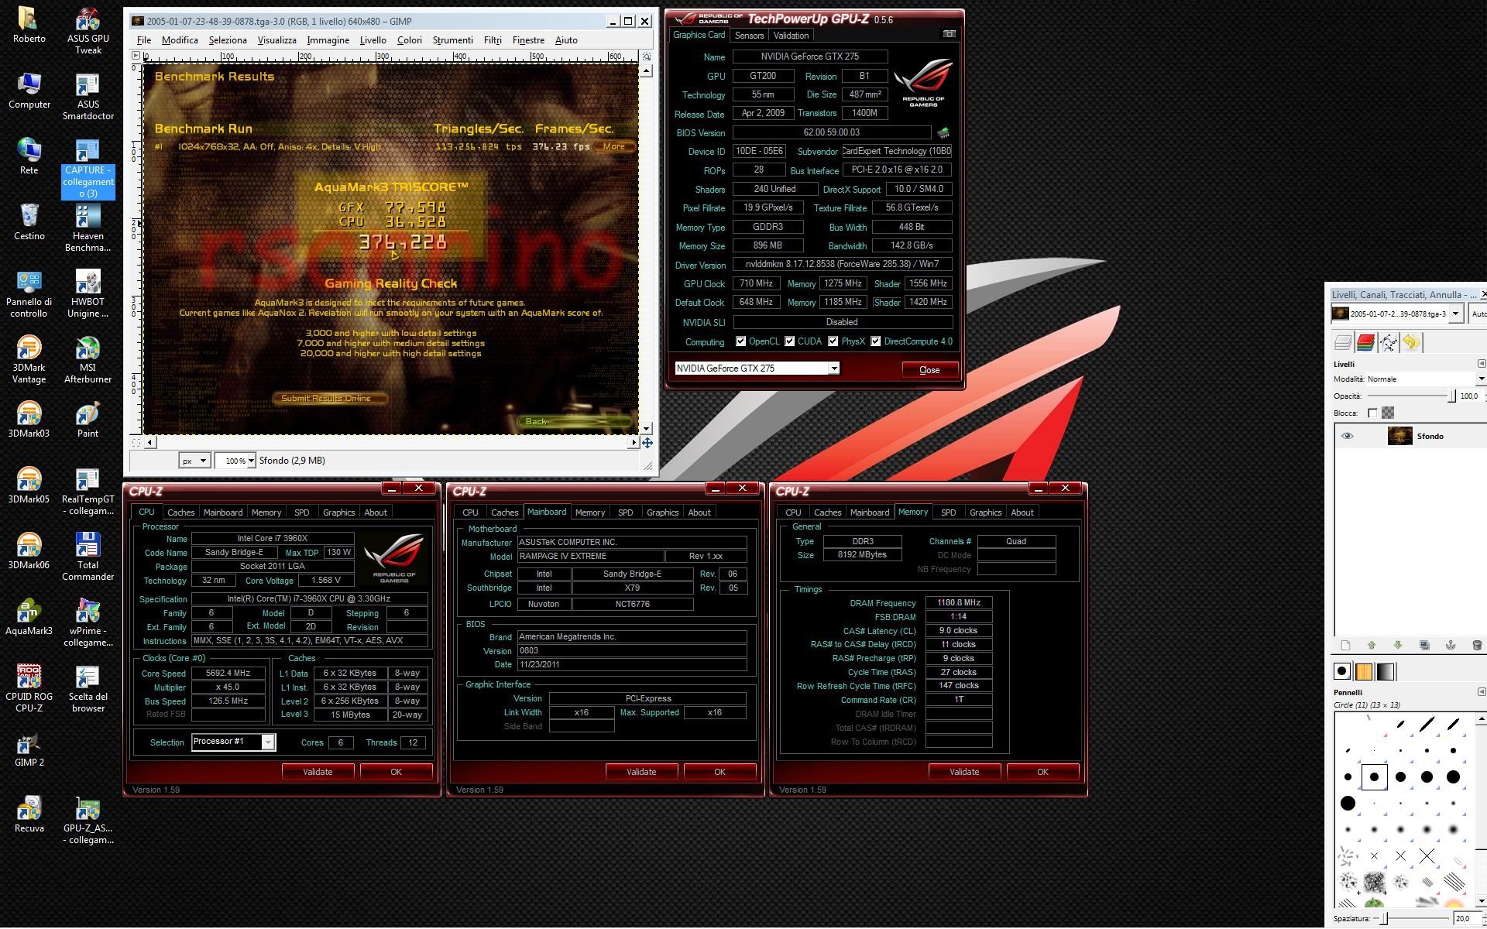This screenshot has width=1487, height=929.
Task: Open the GIMP ruler corner menu arrow
Action: point(136,56)
